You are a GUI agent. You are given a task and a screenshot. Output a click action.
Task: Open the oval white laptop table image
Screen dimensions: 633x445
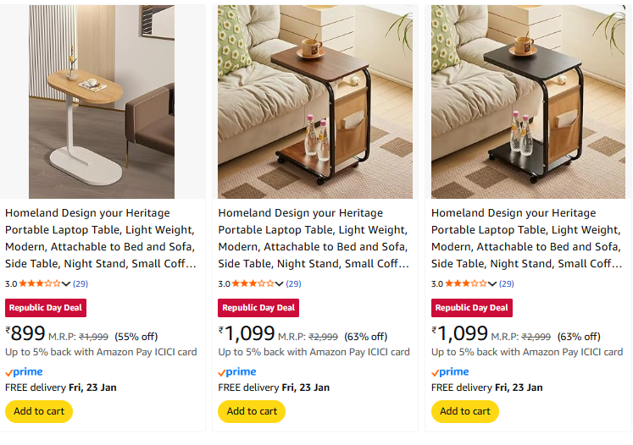coord(102,102)
